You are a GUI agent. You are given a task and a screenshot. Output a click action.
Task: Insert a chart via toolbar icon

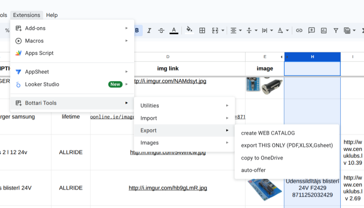[x=324, y=30]
